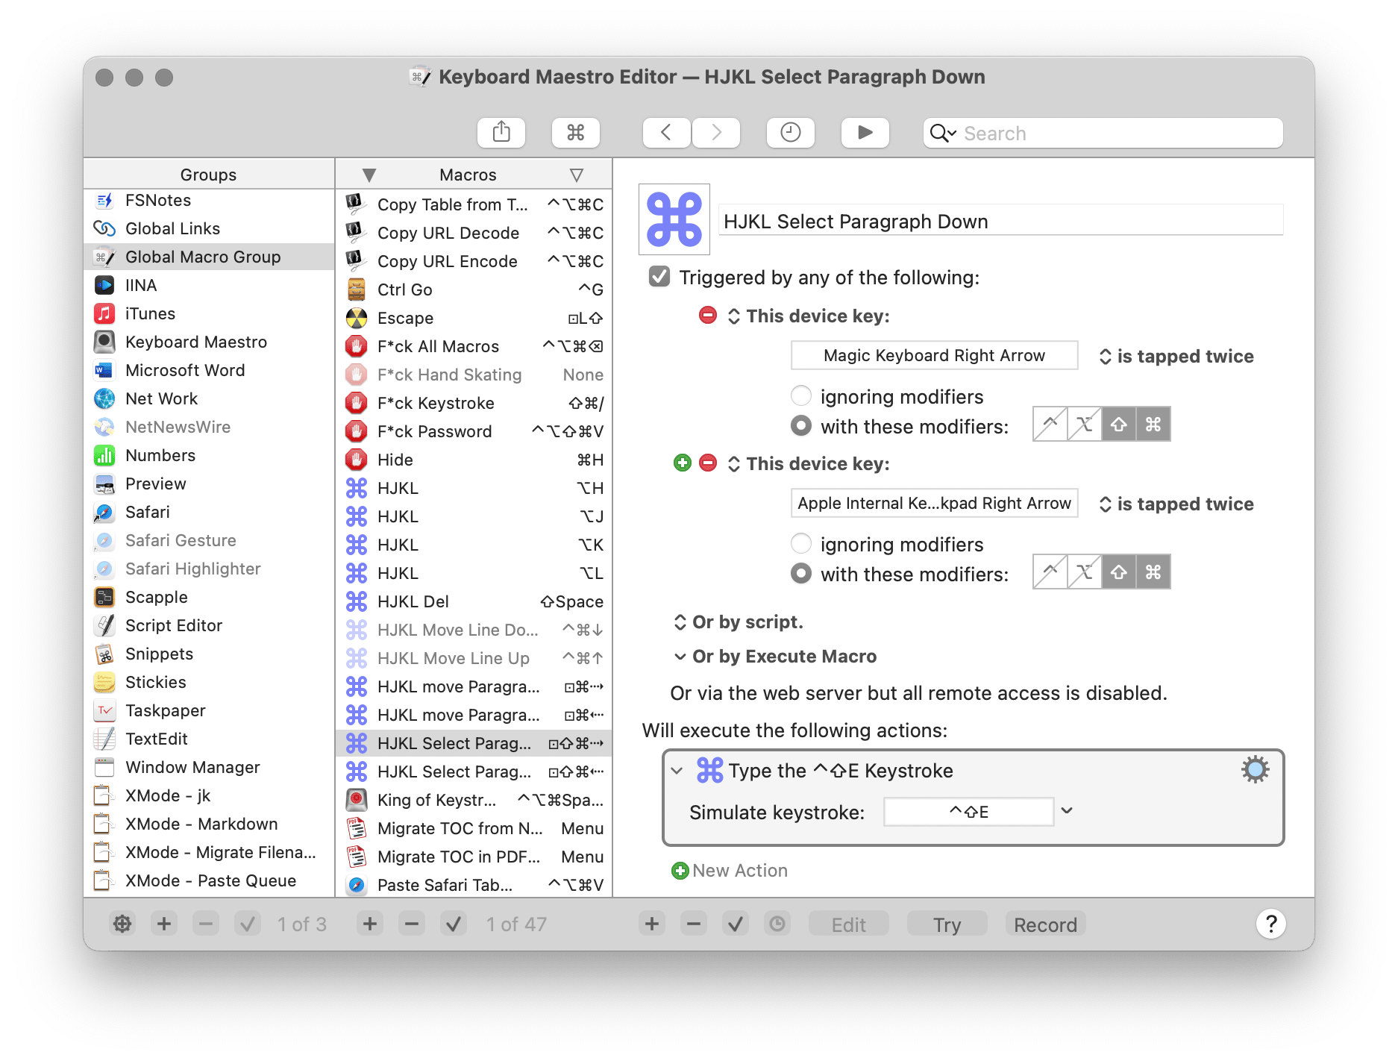Click the macros list minus button

pyautogui.click(x=412, y=924)
